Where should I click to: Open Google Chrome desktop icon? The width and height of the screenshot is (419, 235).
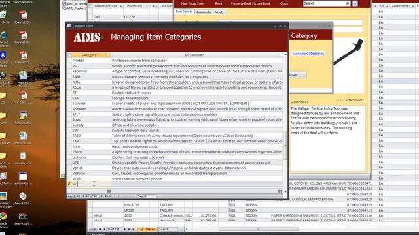pyautogui.click(x=3, y=219)
